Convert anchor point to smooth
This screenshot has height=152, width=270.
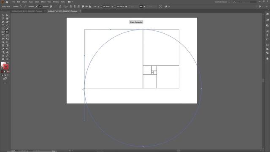point(25,6)
